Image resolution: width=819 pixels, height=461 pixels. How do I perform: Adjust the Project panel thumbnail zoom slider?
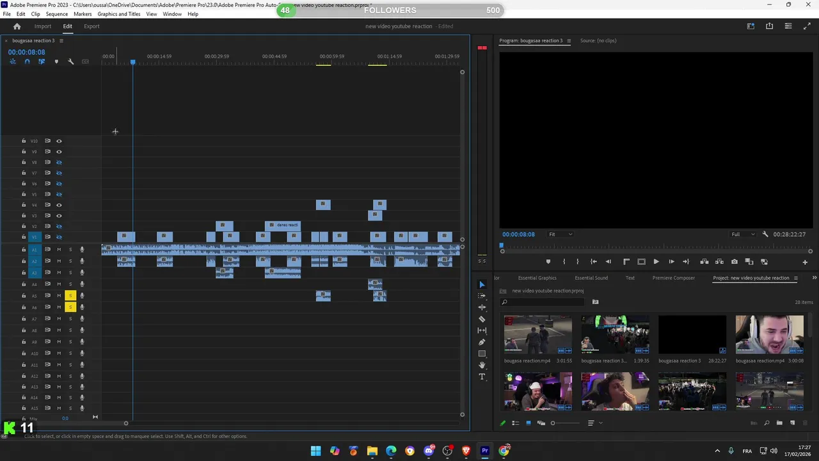point(566,423)
